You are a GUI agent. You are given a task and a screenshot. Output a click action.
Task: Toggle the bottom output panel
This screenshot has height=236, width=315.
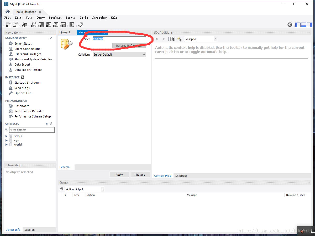(303, 25)
